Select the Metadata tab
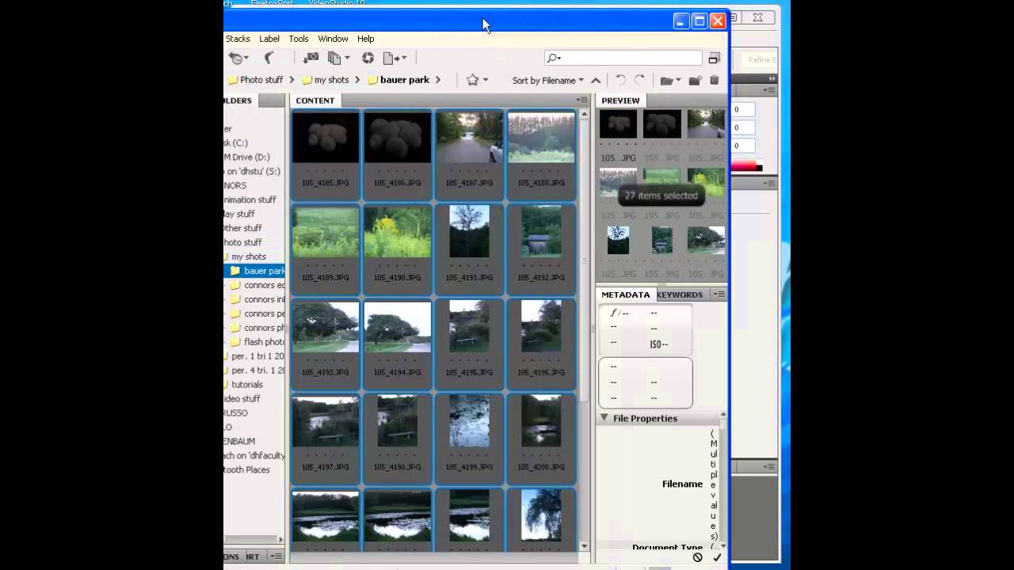The width and height of the screenshot is (1014, 570). click(625, 294)
